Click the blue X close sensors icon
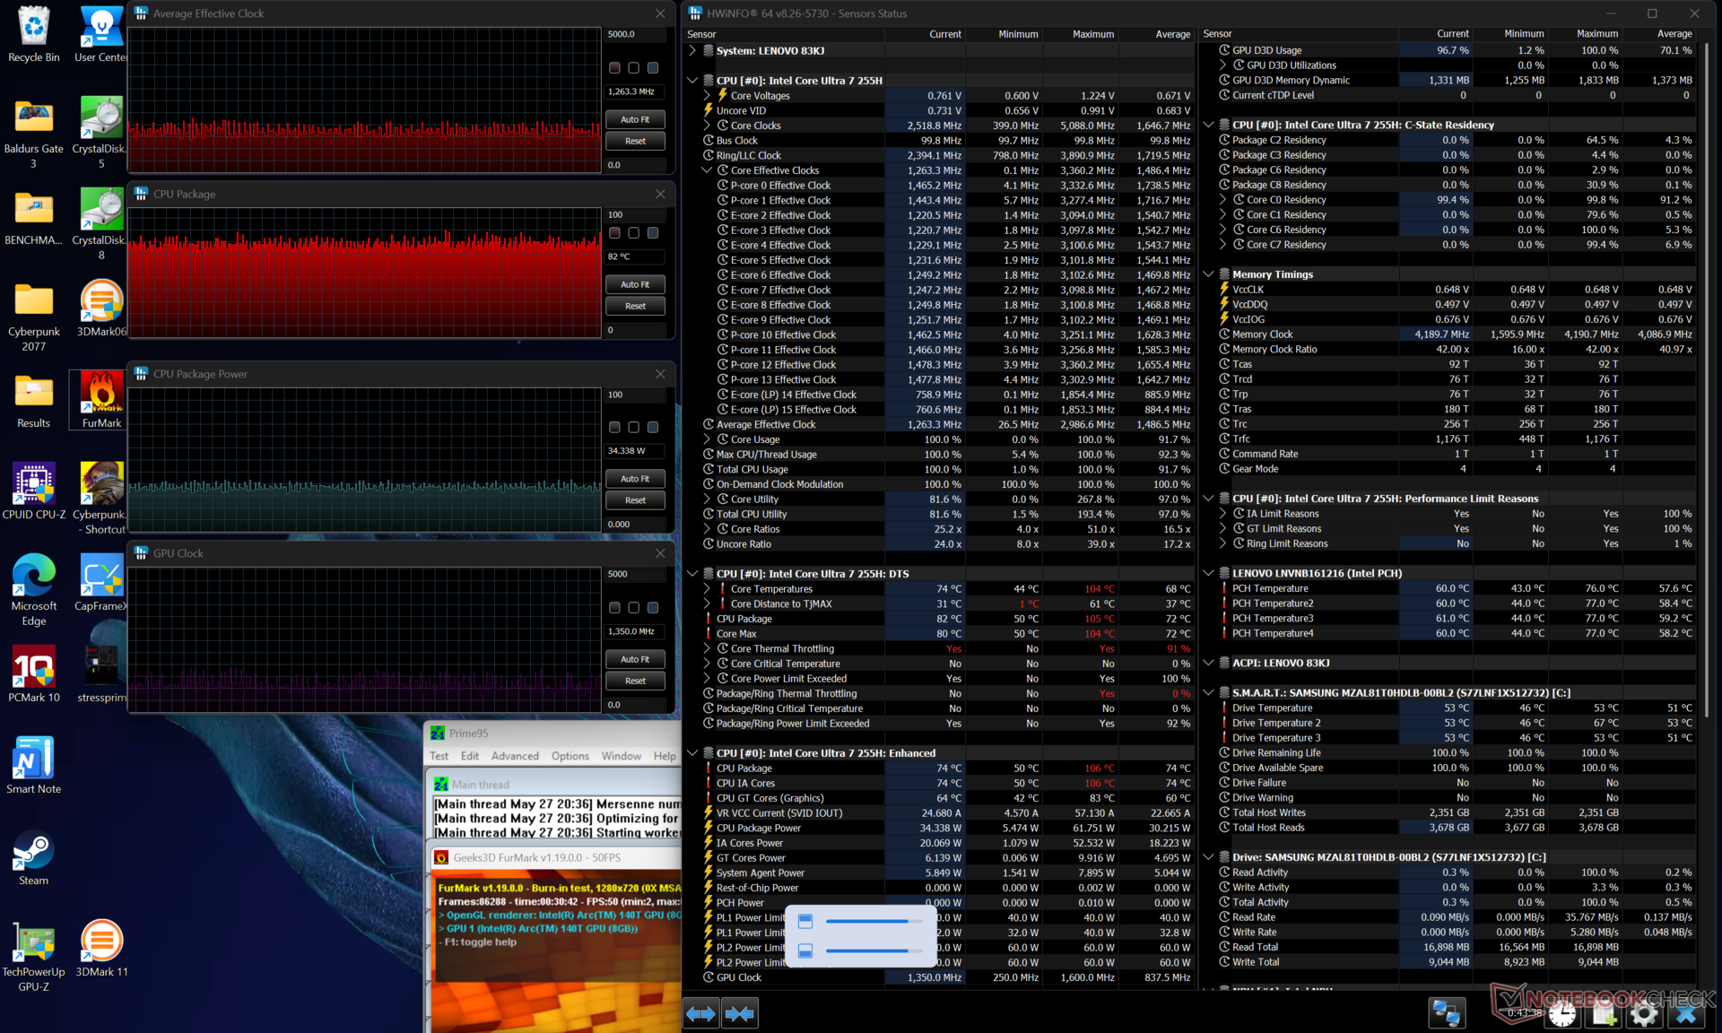This screenshot has width=1722, height=1033. tap(1686, 1014)
